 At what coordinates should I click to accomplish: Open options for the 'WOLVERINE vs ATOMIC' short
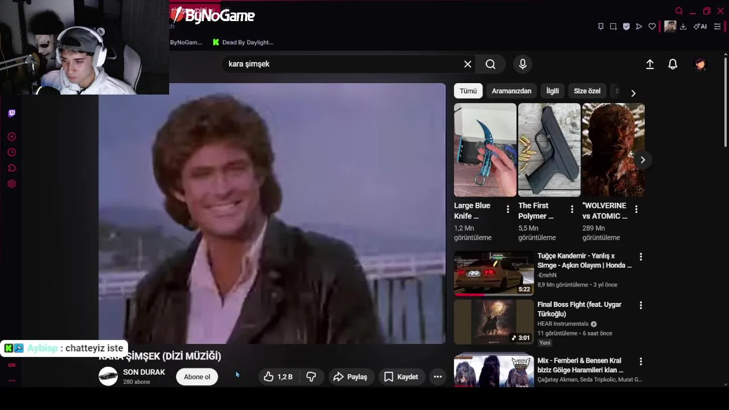pos(636,210)
